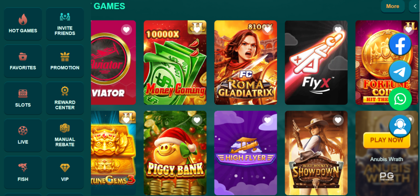The height and width of the screenshot is (196, 420).
Task: Open VIP with the diamond icon
Action: (65, 172)
